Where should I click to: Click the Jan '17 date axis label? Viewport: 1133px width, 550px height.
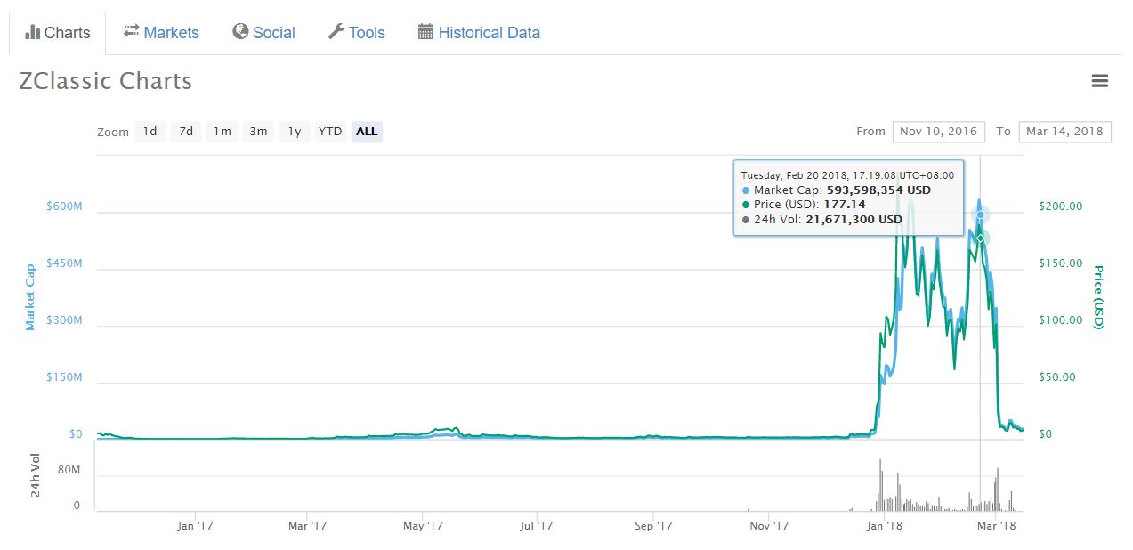195,526
